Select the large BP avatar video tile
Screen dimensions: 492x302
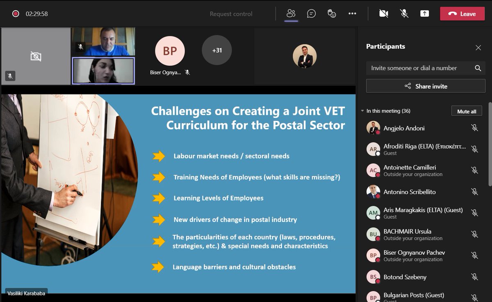(x=170, y=51)
